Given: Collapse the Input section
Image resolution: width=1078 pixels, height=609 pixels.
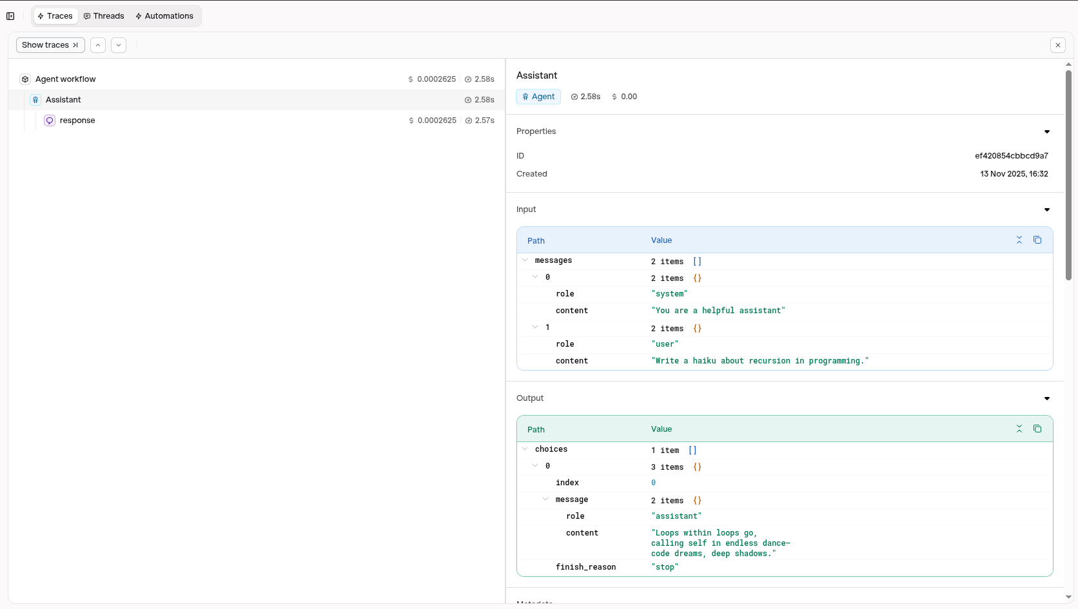Looking at the screenshot, I should point(1047,209).
